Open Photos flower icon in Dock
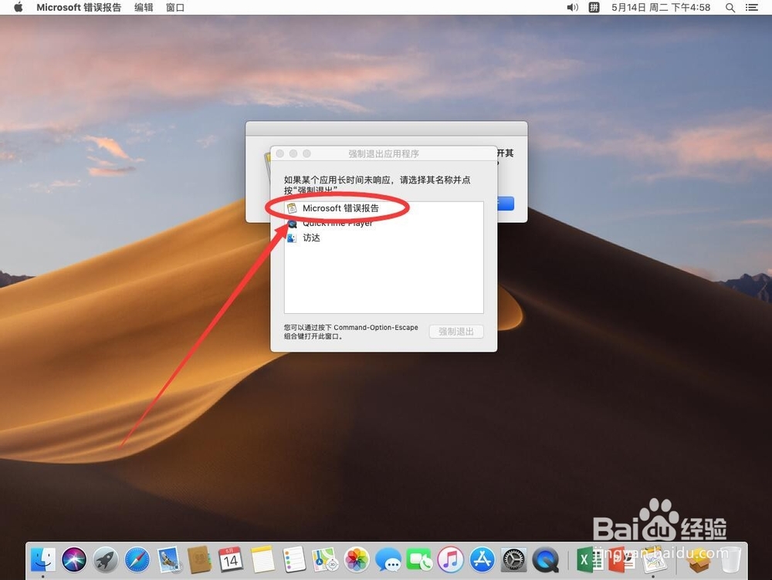 (357, 560)
